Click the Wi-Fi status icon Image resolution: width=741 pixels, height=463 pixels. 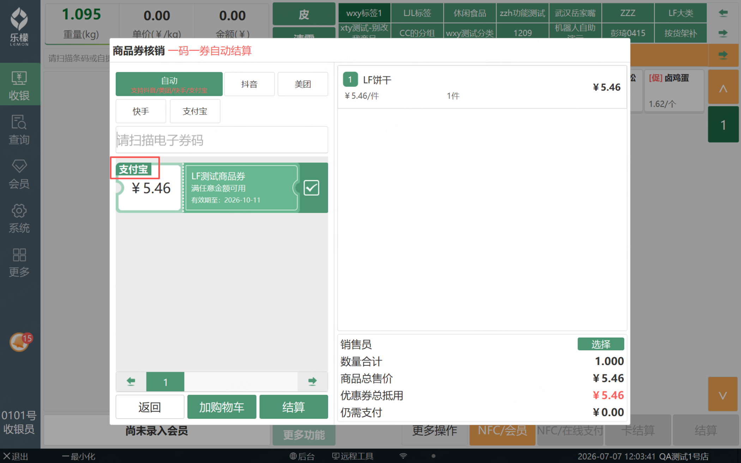[x=403, y=456]
